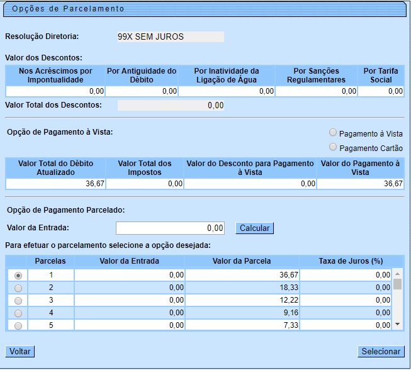Click the Resolução Diretoria field
411x370 pixels.
coord(170,37)
